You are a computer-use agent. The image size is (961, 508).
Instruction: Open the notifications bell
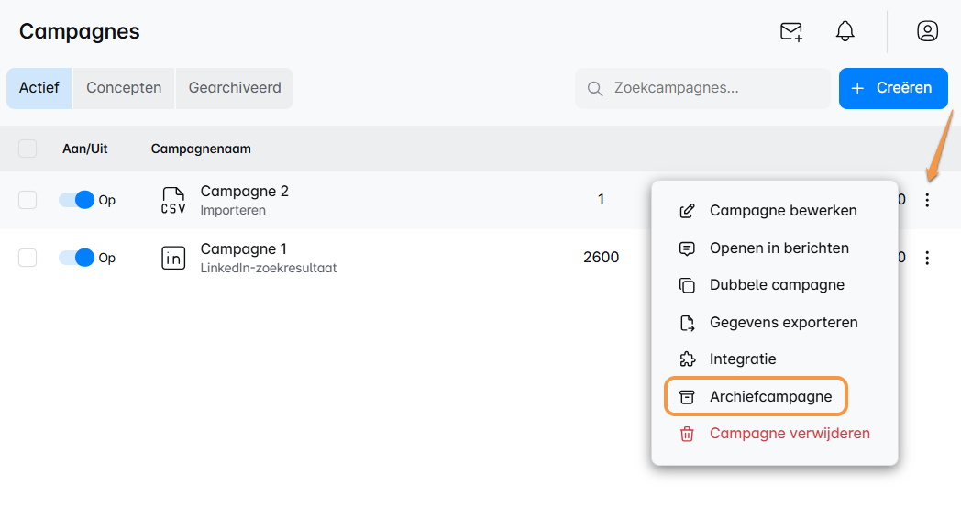click(x=845, y=31)
